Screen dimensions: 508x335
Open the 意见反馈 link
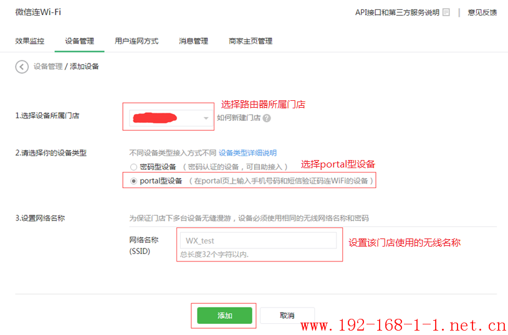coord(482,12)
